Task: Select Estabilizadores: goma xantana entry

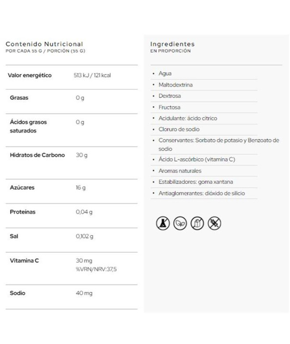Action: click(196, 182)
